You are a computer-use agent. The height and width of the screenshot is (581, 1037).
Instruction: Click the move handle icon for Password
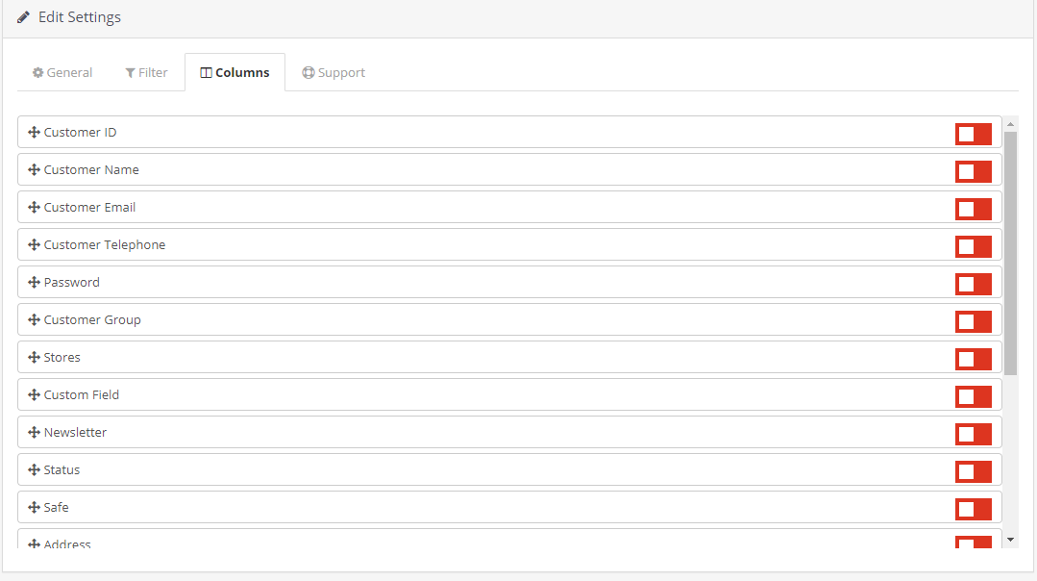click(x=34, y=283)
